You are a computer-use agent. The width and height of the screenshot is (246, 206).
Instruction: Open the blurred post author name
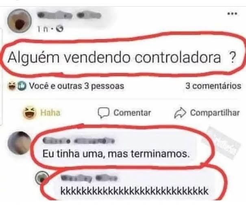[69, 15]
